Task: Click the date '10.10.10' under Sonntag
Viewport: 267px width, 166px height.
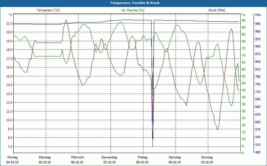Action: tap(207, 162)
